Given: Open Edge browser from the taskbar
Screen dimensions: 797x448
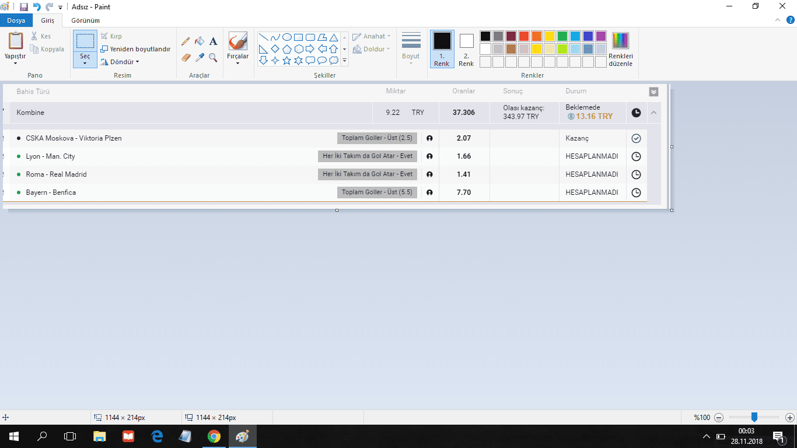Looking at the screenshot, I should click(157, 436).
